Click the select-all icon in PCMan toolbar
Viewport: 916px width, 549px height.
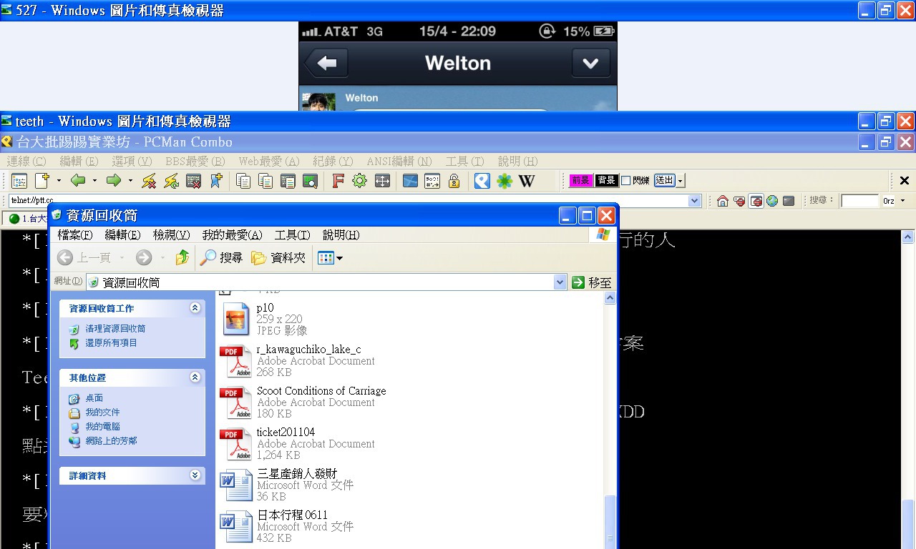point(288,181)
